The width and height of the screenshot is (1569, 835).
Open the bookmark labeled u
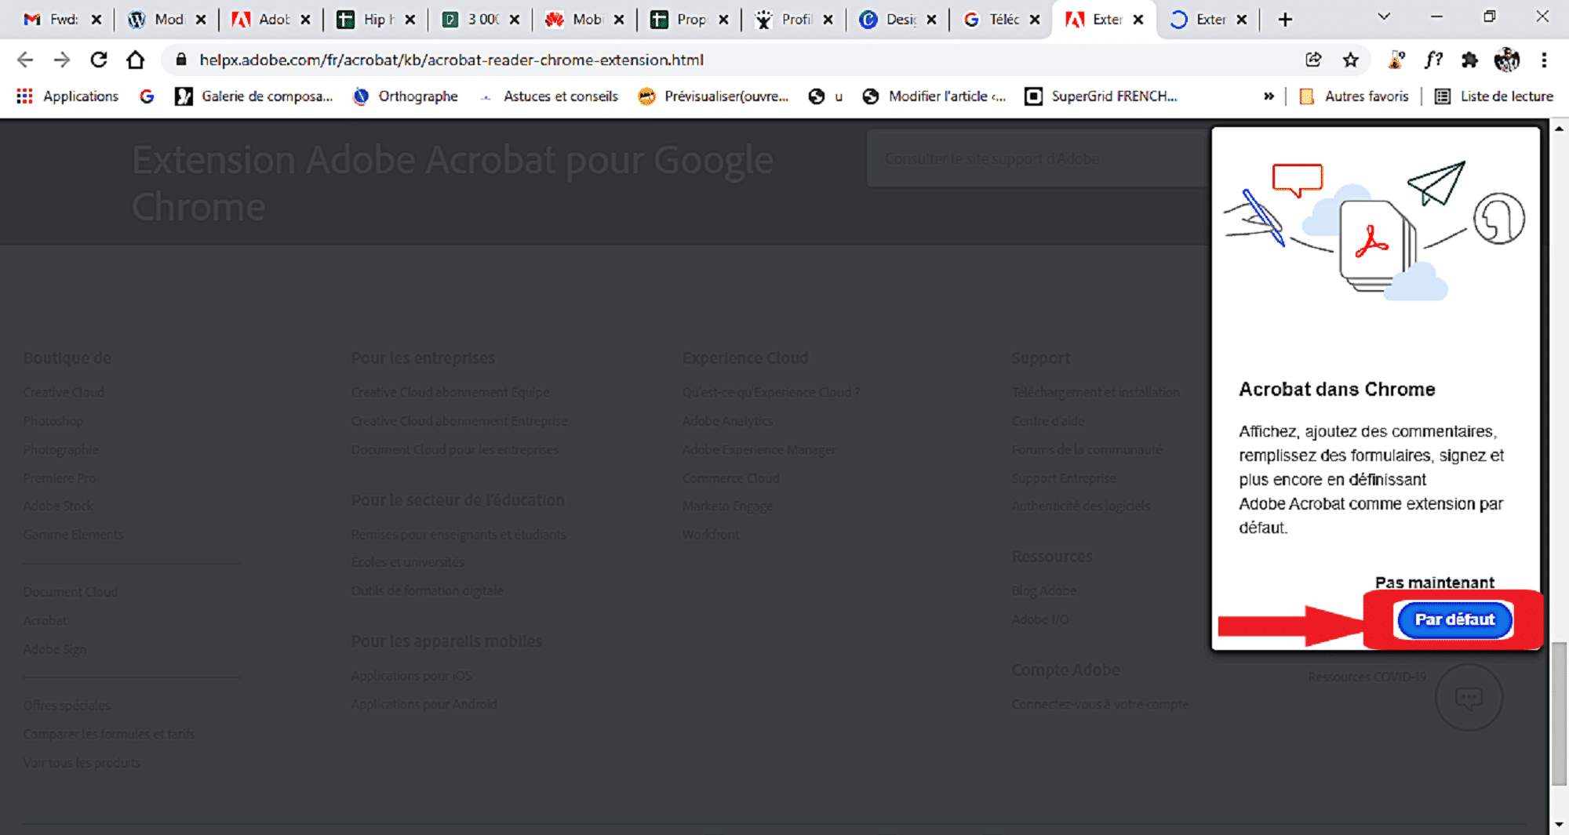(x=825, y=96)
